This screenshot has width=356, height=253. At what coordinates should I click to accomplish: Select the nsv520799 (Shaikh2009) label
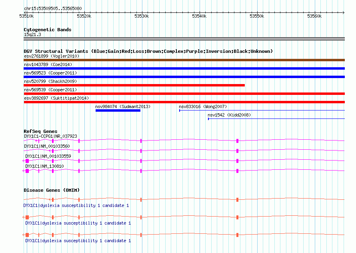click(x=50, y=81)
